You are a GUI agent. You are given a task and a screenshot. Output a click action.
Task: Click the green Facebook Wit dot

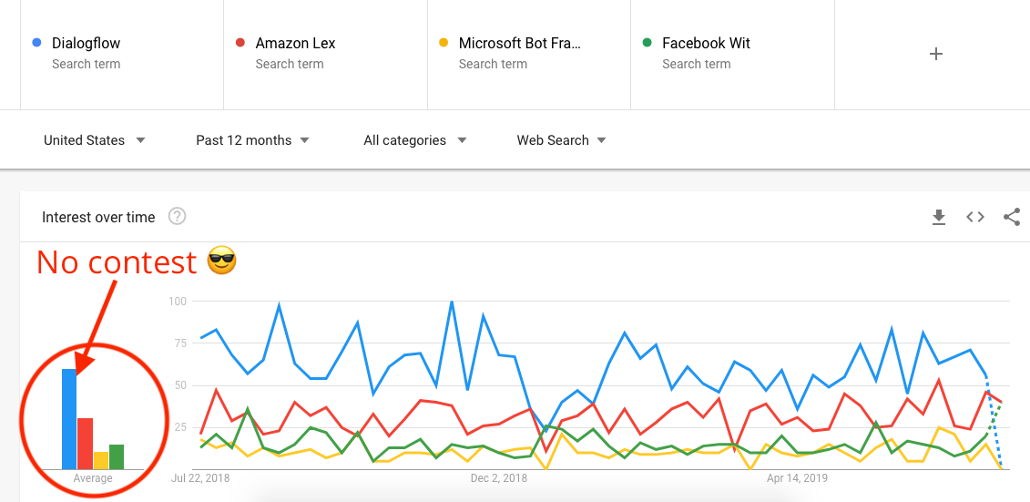[647, 44]
